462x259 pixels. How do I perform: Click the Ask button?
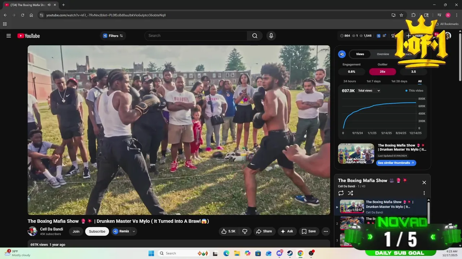(287, 231)
